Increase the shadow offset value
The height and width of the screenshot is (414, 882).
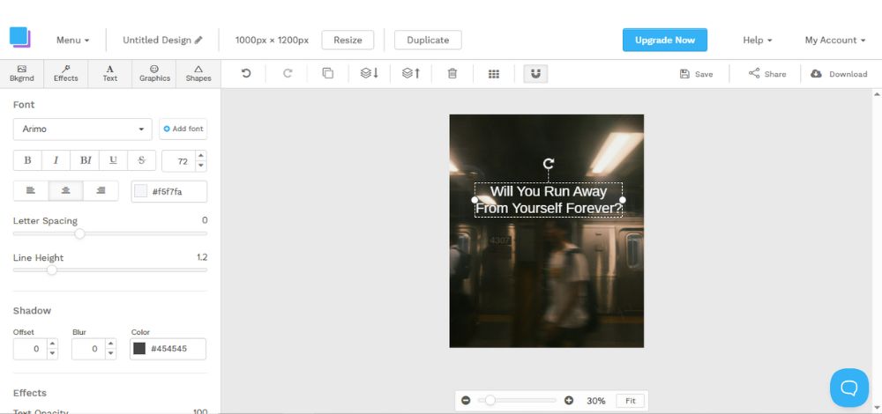[52, 344]
